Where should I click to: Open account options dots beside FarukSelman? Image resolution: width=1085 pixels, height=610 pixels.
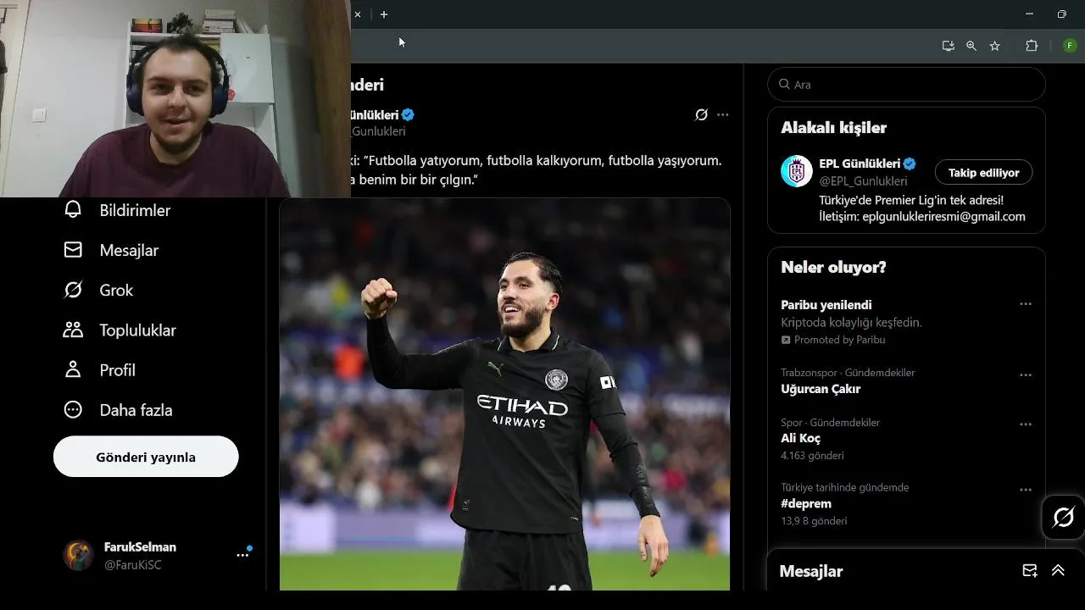point(242,555)
